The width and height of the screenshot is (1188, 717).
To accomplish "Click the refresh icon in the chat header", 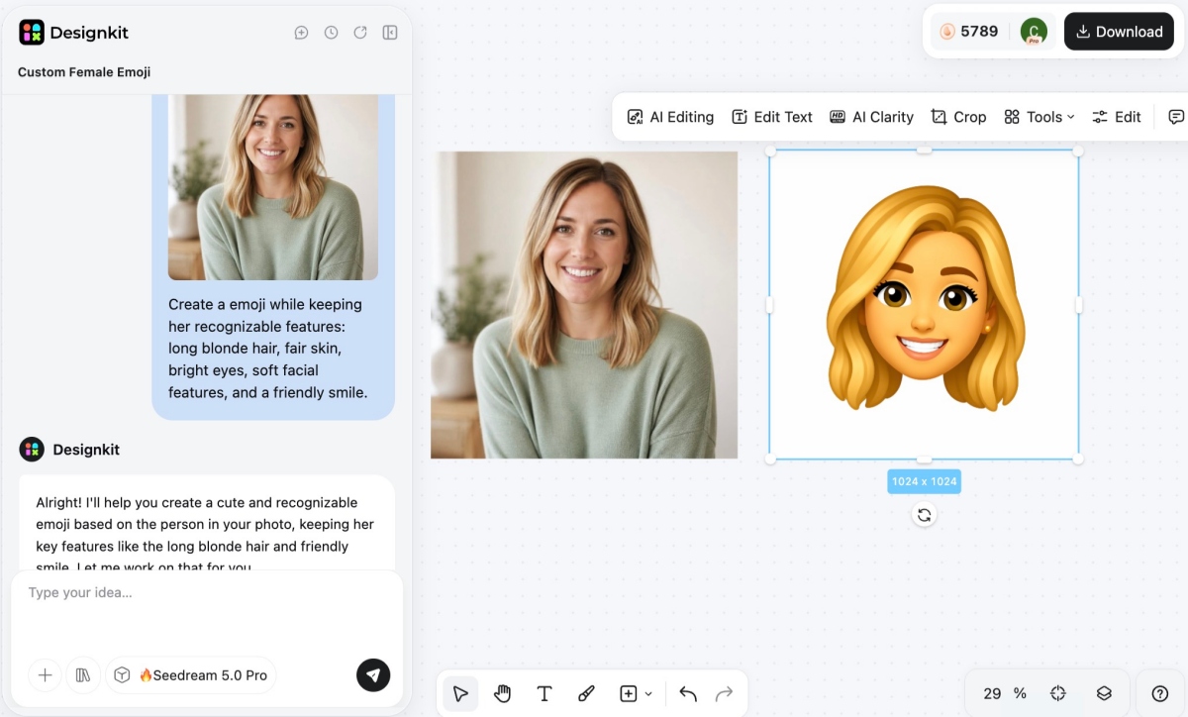I will (x=360, y=33).
